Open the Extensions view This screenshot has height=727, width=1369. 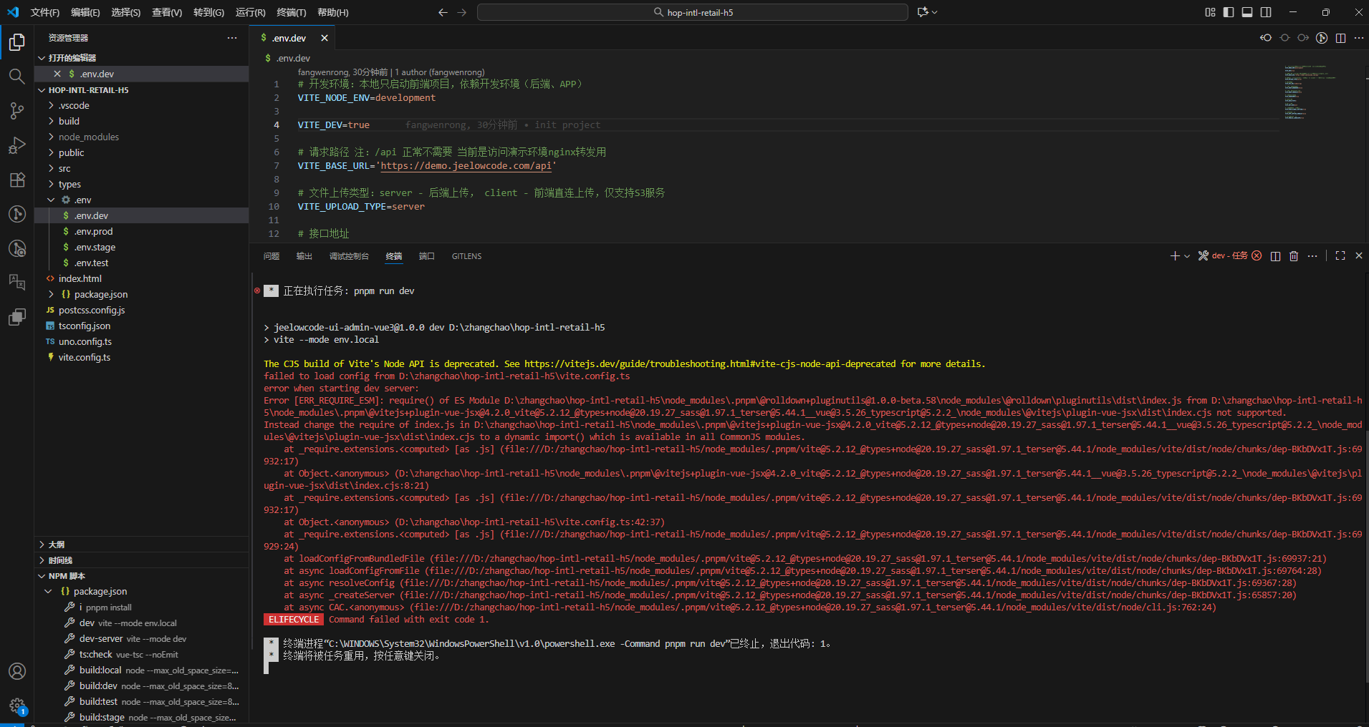(16, 180)
